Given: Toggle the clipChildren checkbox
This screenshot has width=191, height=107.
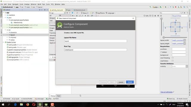Looking at the screenshot, I should tap(172, 61).
